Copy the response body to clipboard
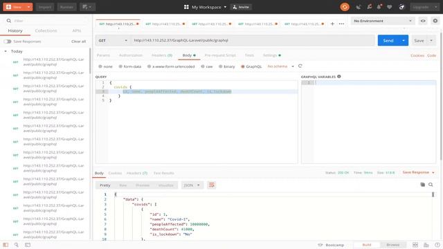This screenshot has height=249, width=443. (x=422, y=185)
